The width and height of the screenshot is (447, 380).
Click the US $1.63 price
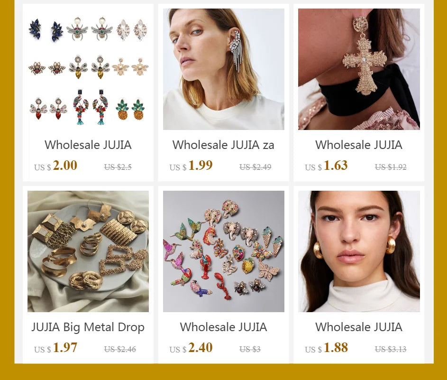tap(327, 166)
